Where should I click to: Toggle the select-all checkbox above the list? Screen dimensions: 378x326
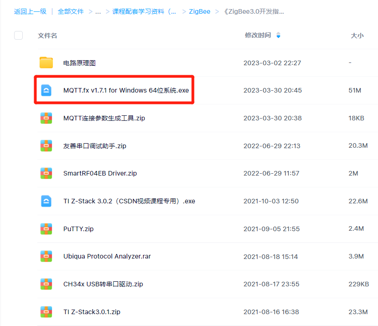point(18,35)
